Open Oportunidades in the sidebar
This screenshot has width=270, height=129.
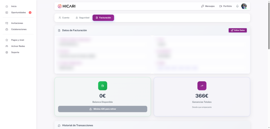[x=18, y=12]
